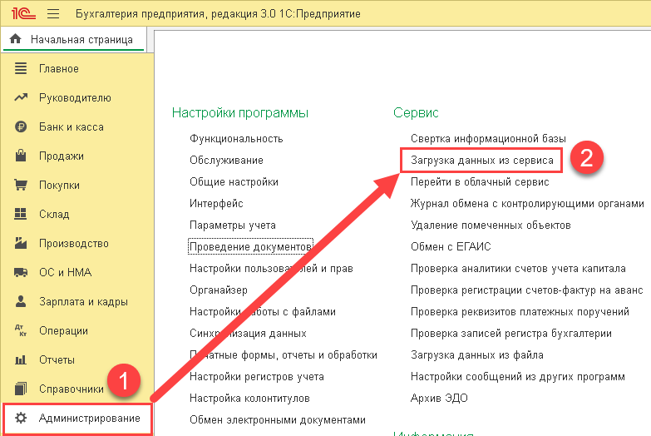This screenshot has width=651, height=436.
Task: Click the Сервис heading
Action: (416, 112)
